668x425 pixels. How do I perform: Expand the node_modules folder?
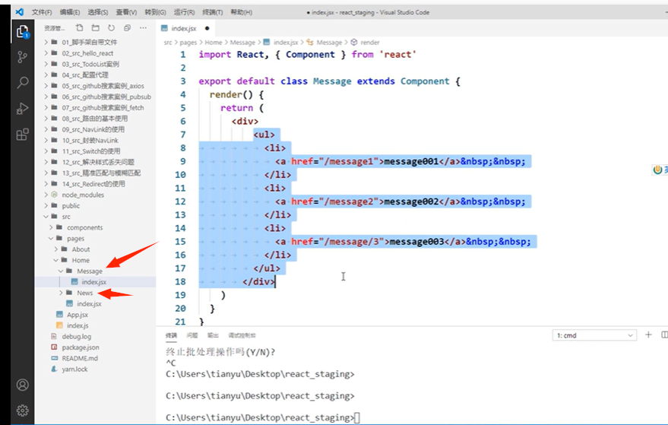[96, 195]
